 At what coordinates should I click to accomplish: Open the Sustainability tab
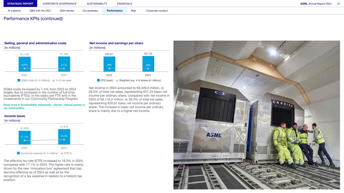tap(97, 4)
